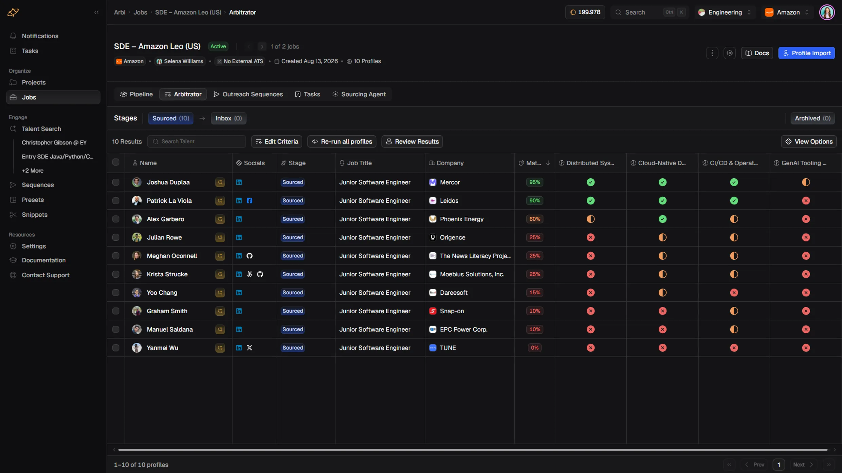Select Inbox (0) stage
The width and height of the screenshot is (842, 473).
[x=228, y=118]
